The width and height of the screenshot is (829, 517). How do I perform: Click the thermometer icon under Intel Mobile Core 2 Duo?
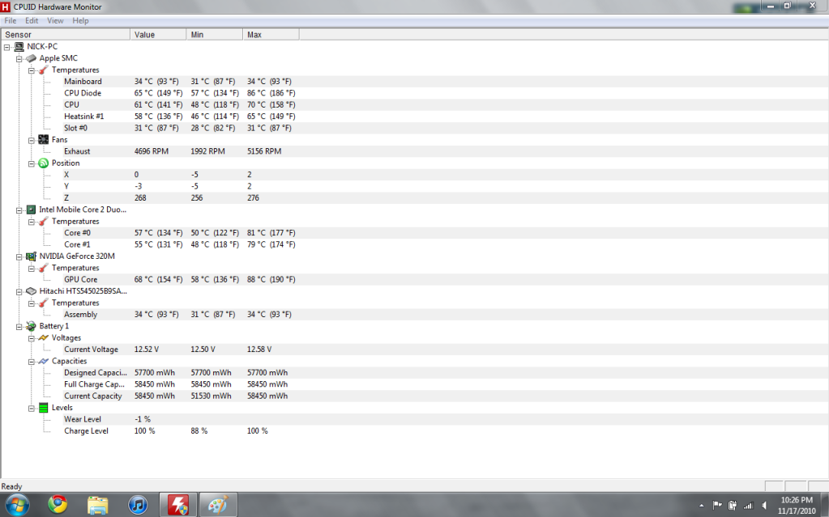pyautogui.click(x=43, y=221)
